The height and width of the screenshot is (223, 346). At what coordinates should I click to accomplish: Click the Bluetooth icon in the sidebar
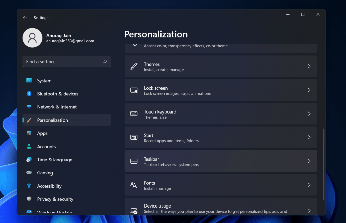(x=29, y=94)
